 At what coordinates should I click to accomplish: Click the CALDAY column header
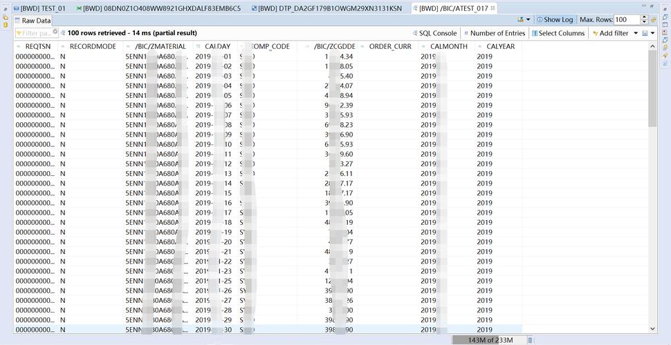[215, 46]
